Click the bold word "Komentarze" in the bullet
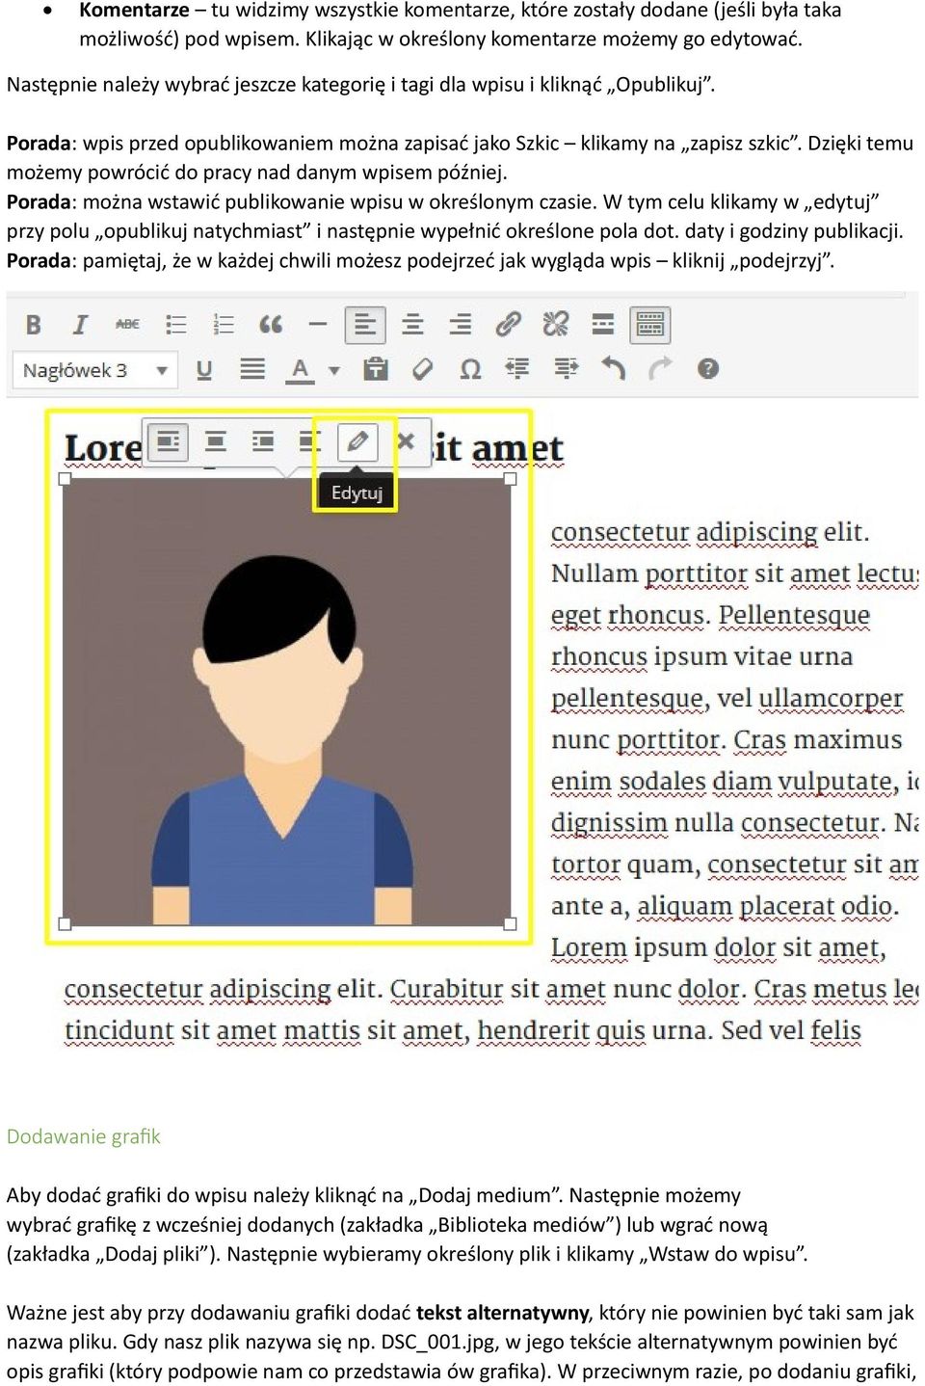The width and height of the screenshot is (925, 1386). [134, 11]
